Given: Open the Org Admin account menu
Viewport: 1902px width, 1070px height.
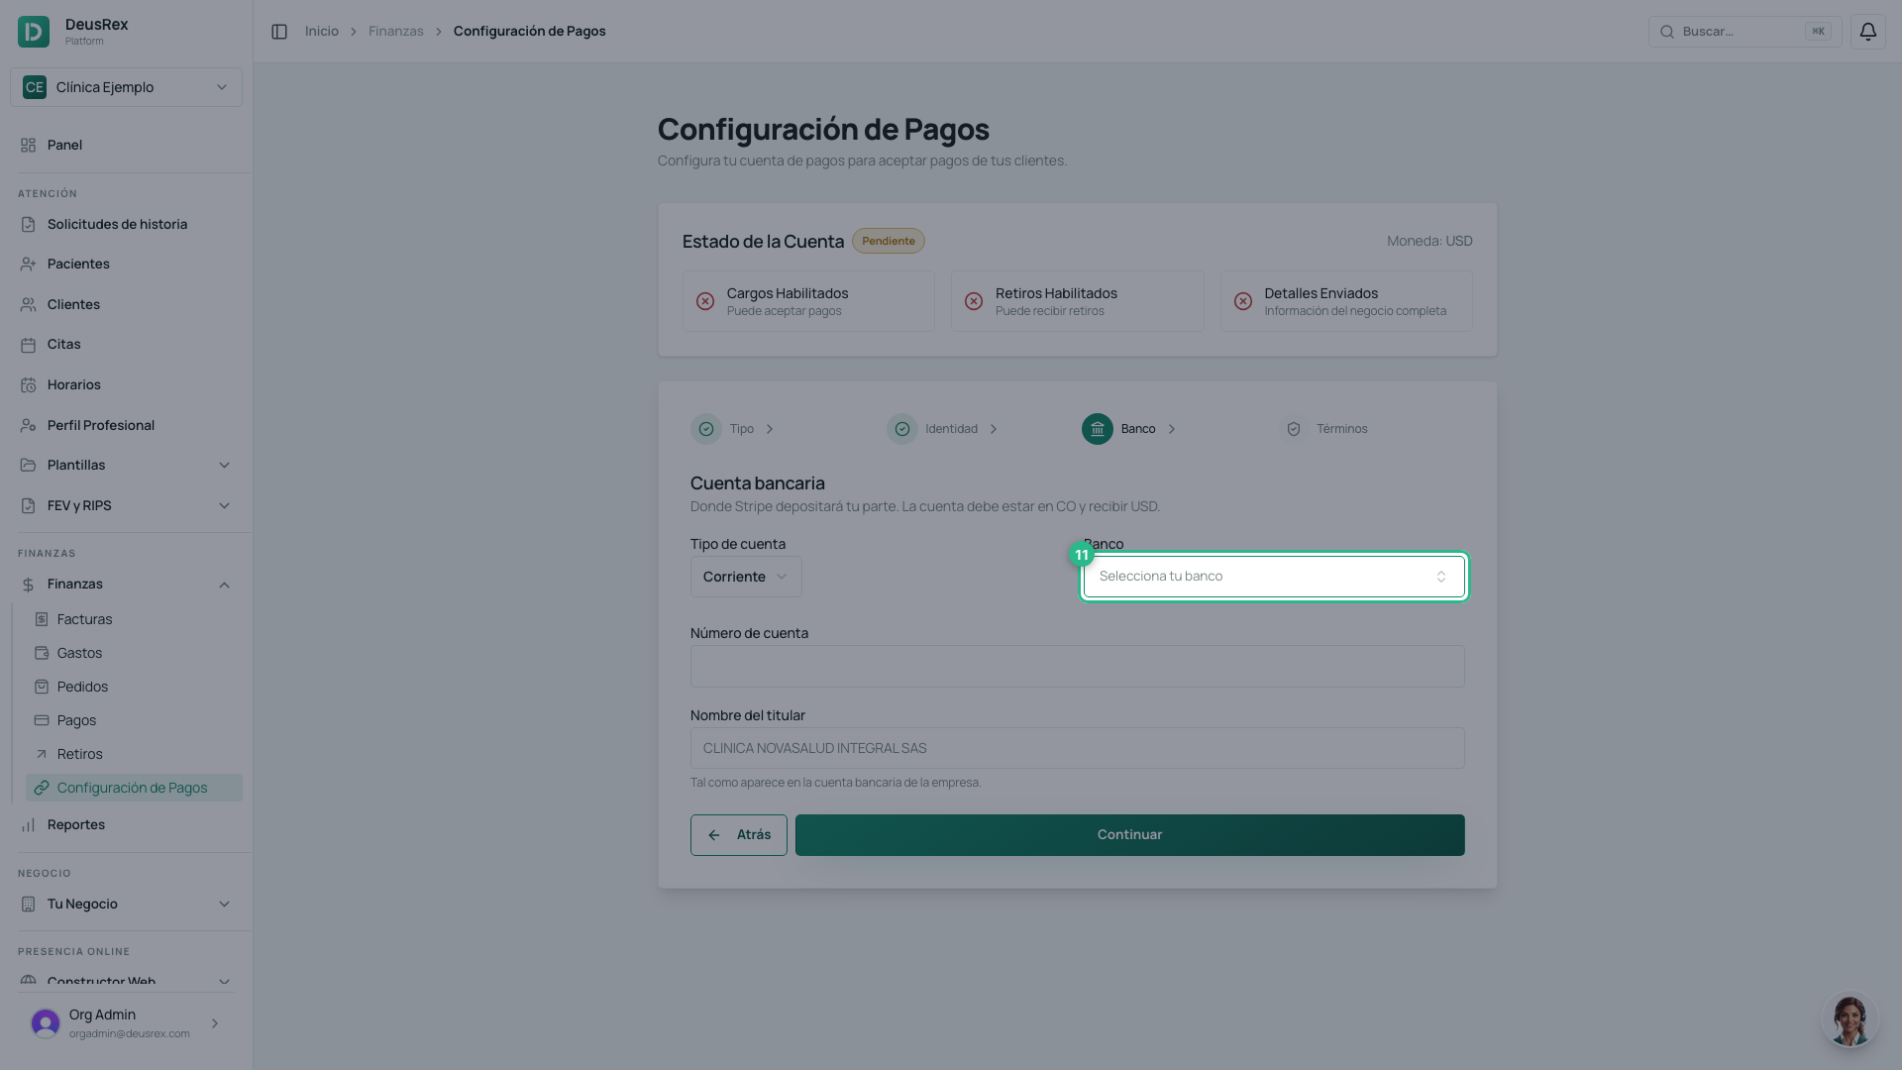Looking at the screenshot, I should [x=126, y=1023].
